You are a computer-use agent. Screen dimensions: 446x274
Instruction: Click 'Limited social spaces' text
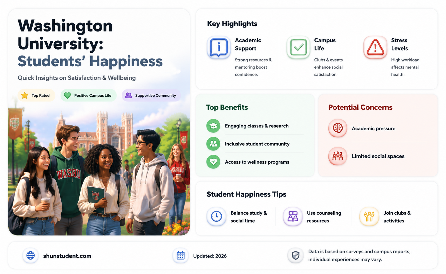point(378,156)
